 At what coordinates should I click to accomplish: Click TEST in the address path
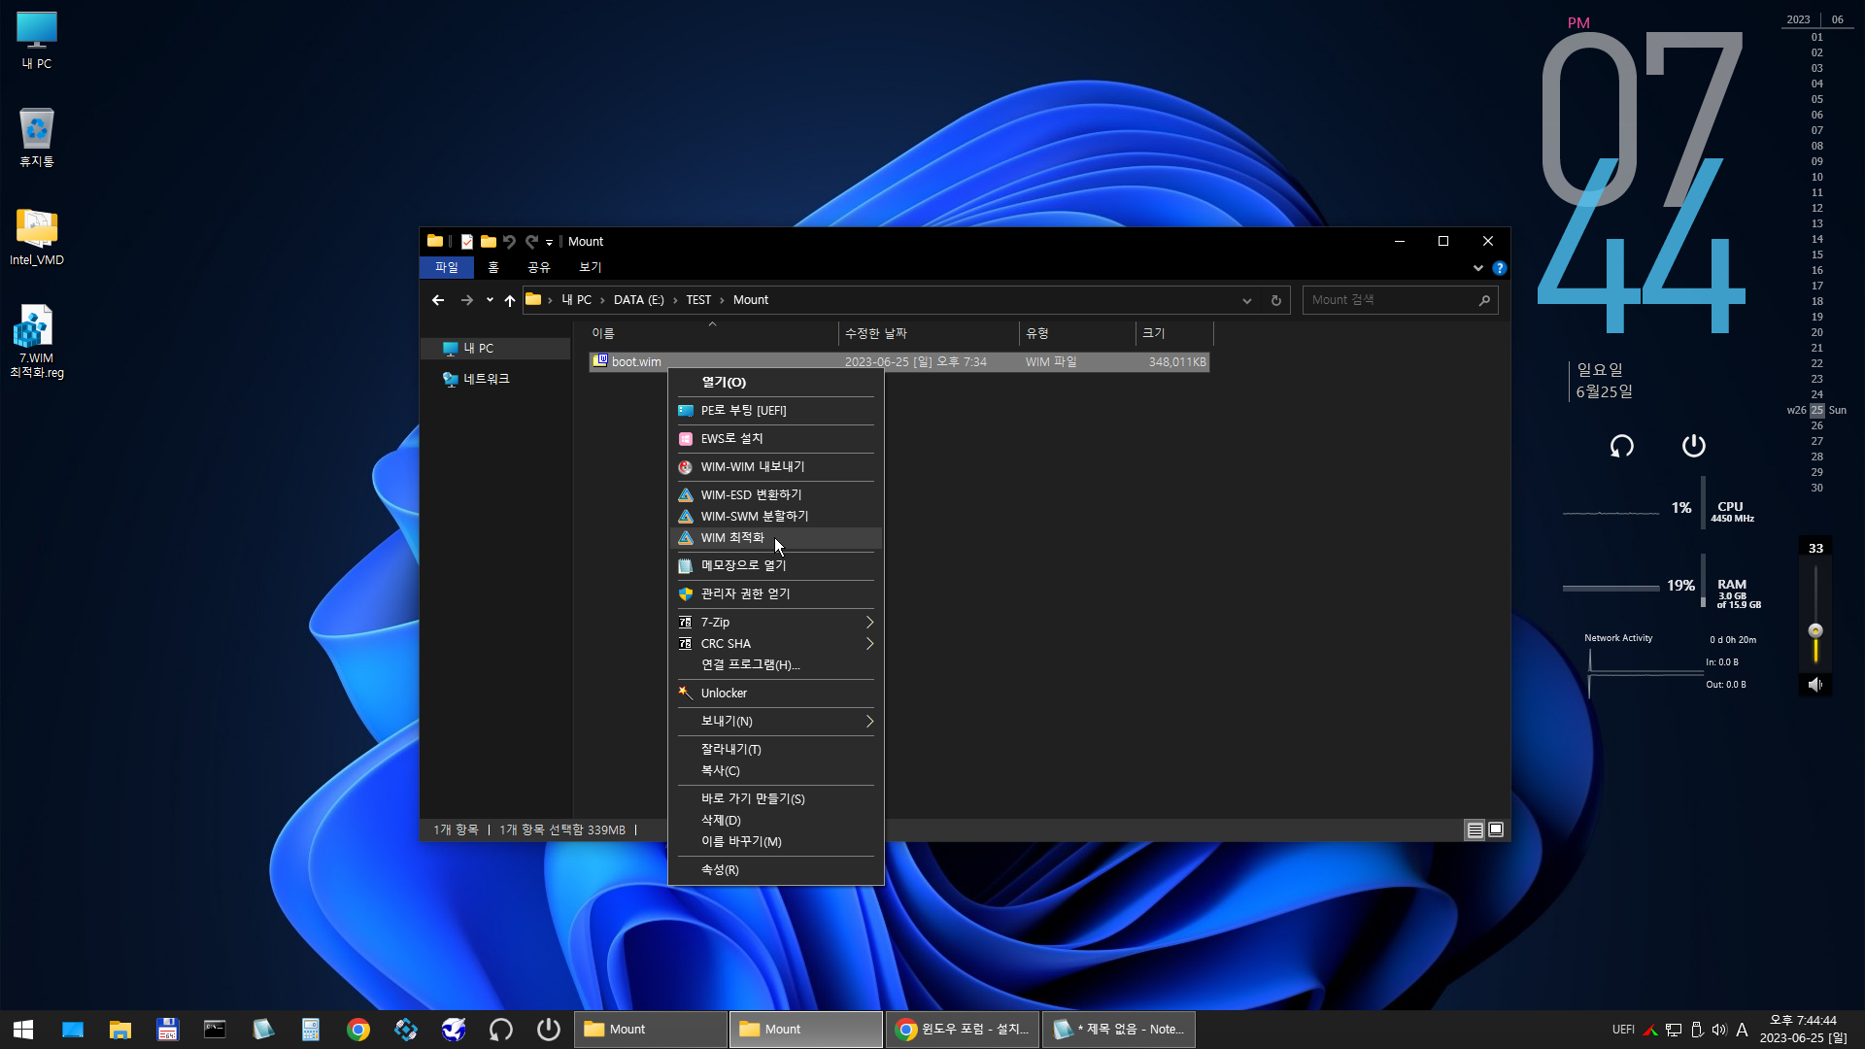(x=698, y=300)
